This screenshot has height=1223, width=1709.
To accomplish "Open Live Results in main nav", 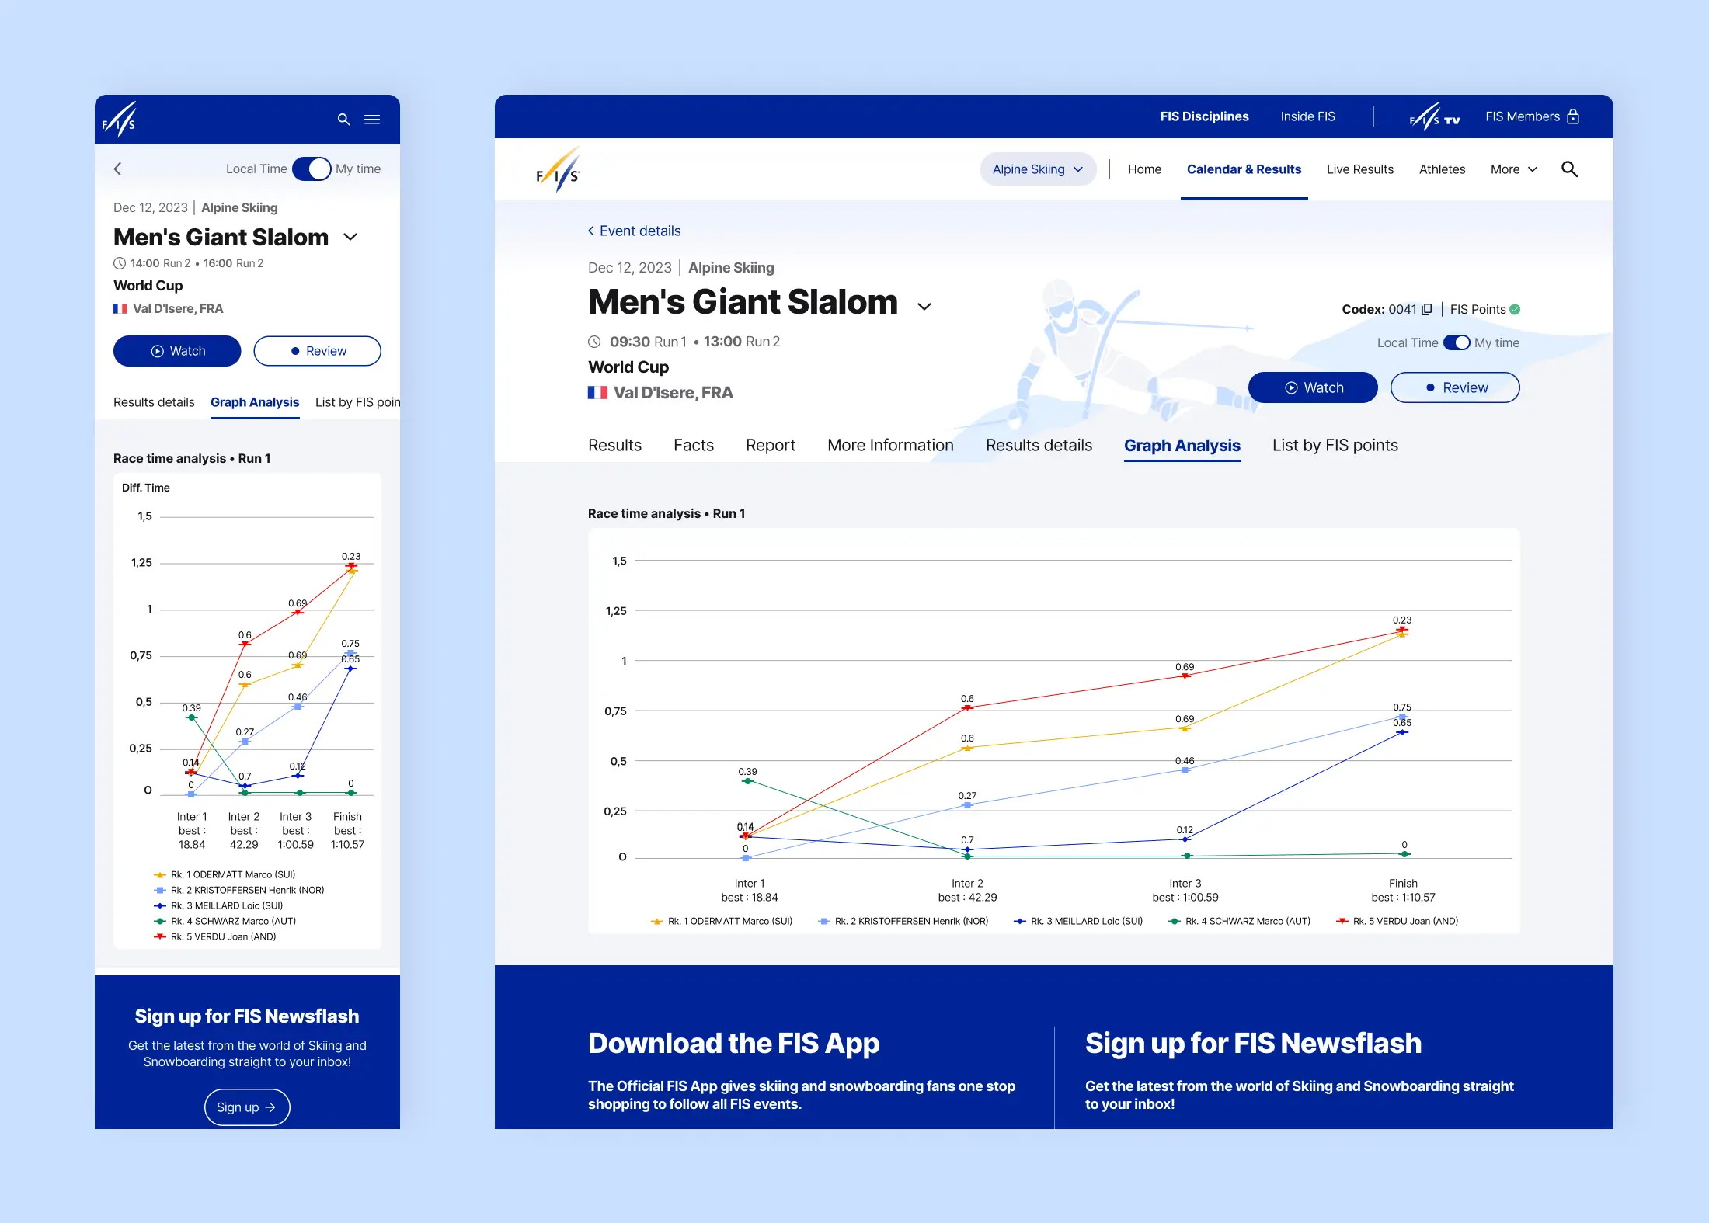I will (x=1359, y=169).
